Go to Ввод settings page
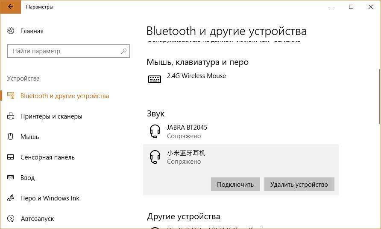The height and width of the screenshot is (229, 381). (x=27, y=178)
